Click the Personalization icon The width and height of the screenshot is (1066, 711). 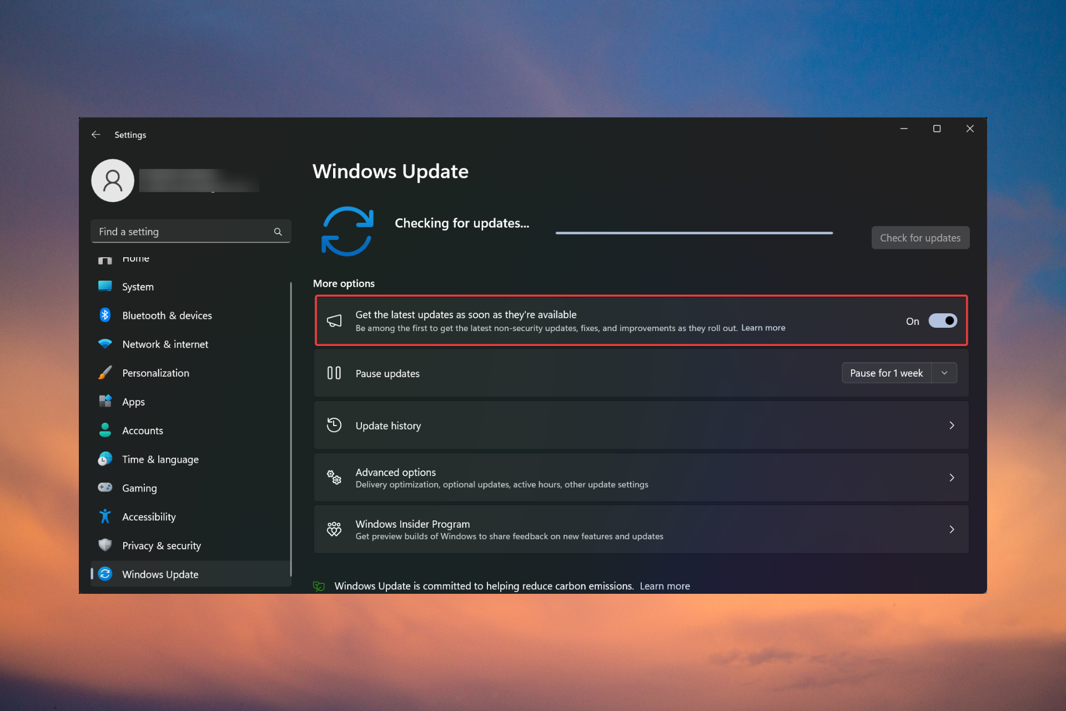tap(106, 372)
